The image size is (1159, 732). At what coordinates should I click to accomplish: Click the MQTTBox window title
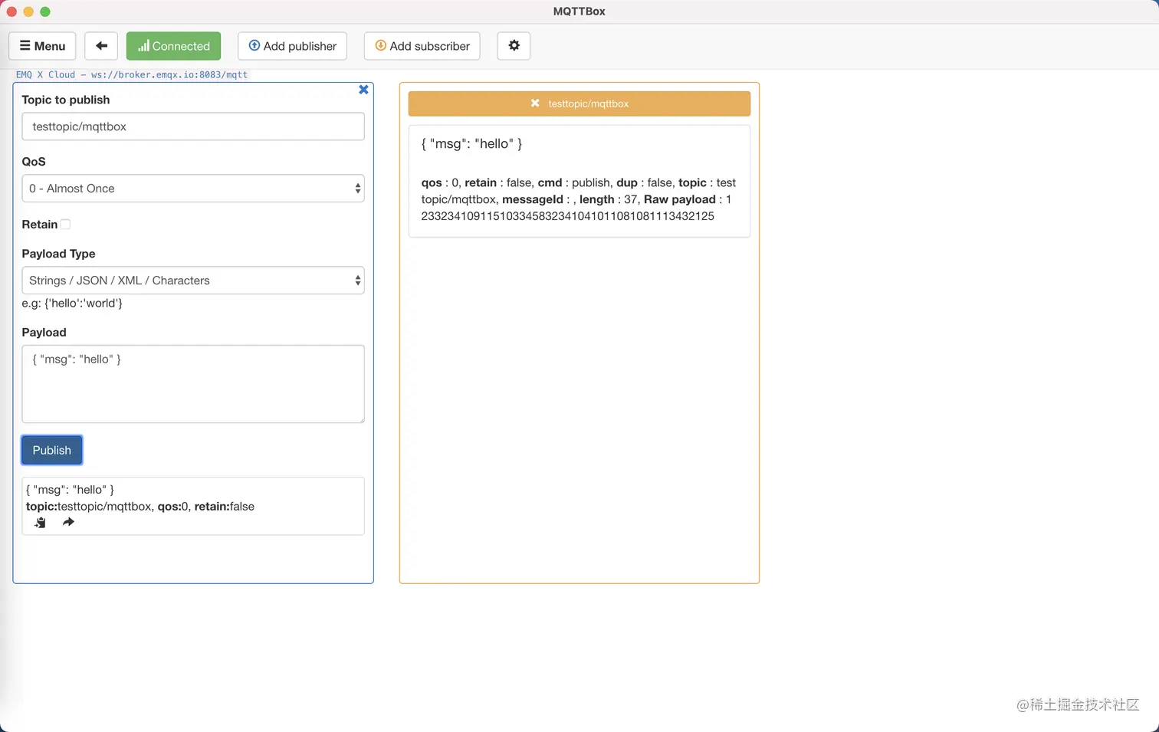(x=579, y=11)
